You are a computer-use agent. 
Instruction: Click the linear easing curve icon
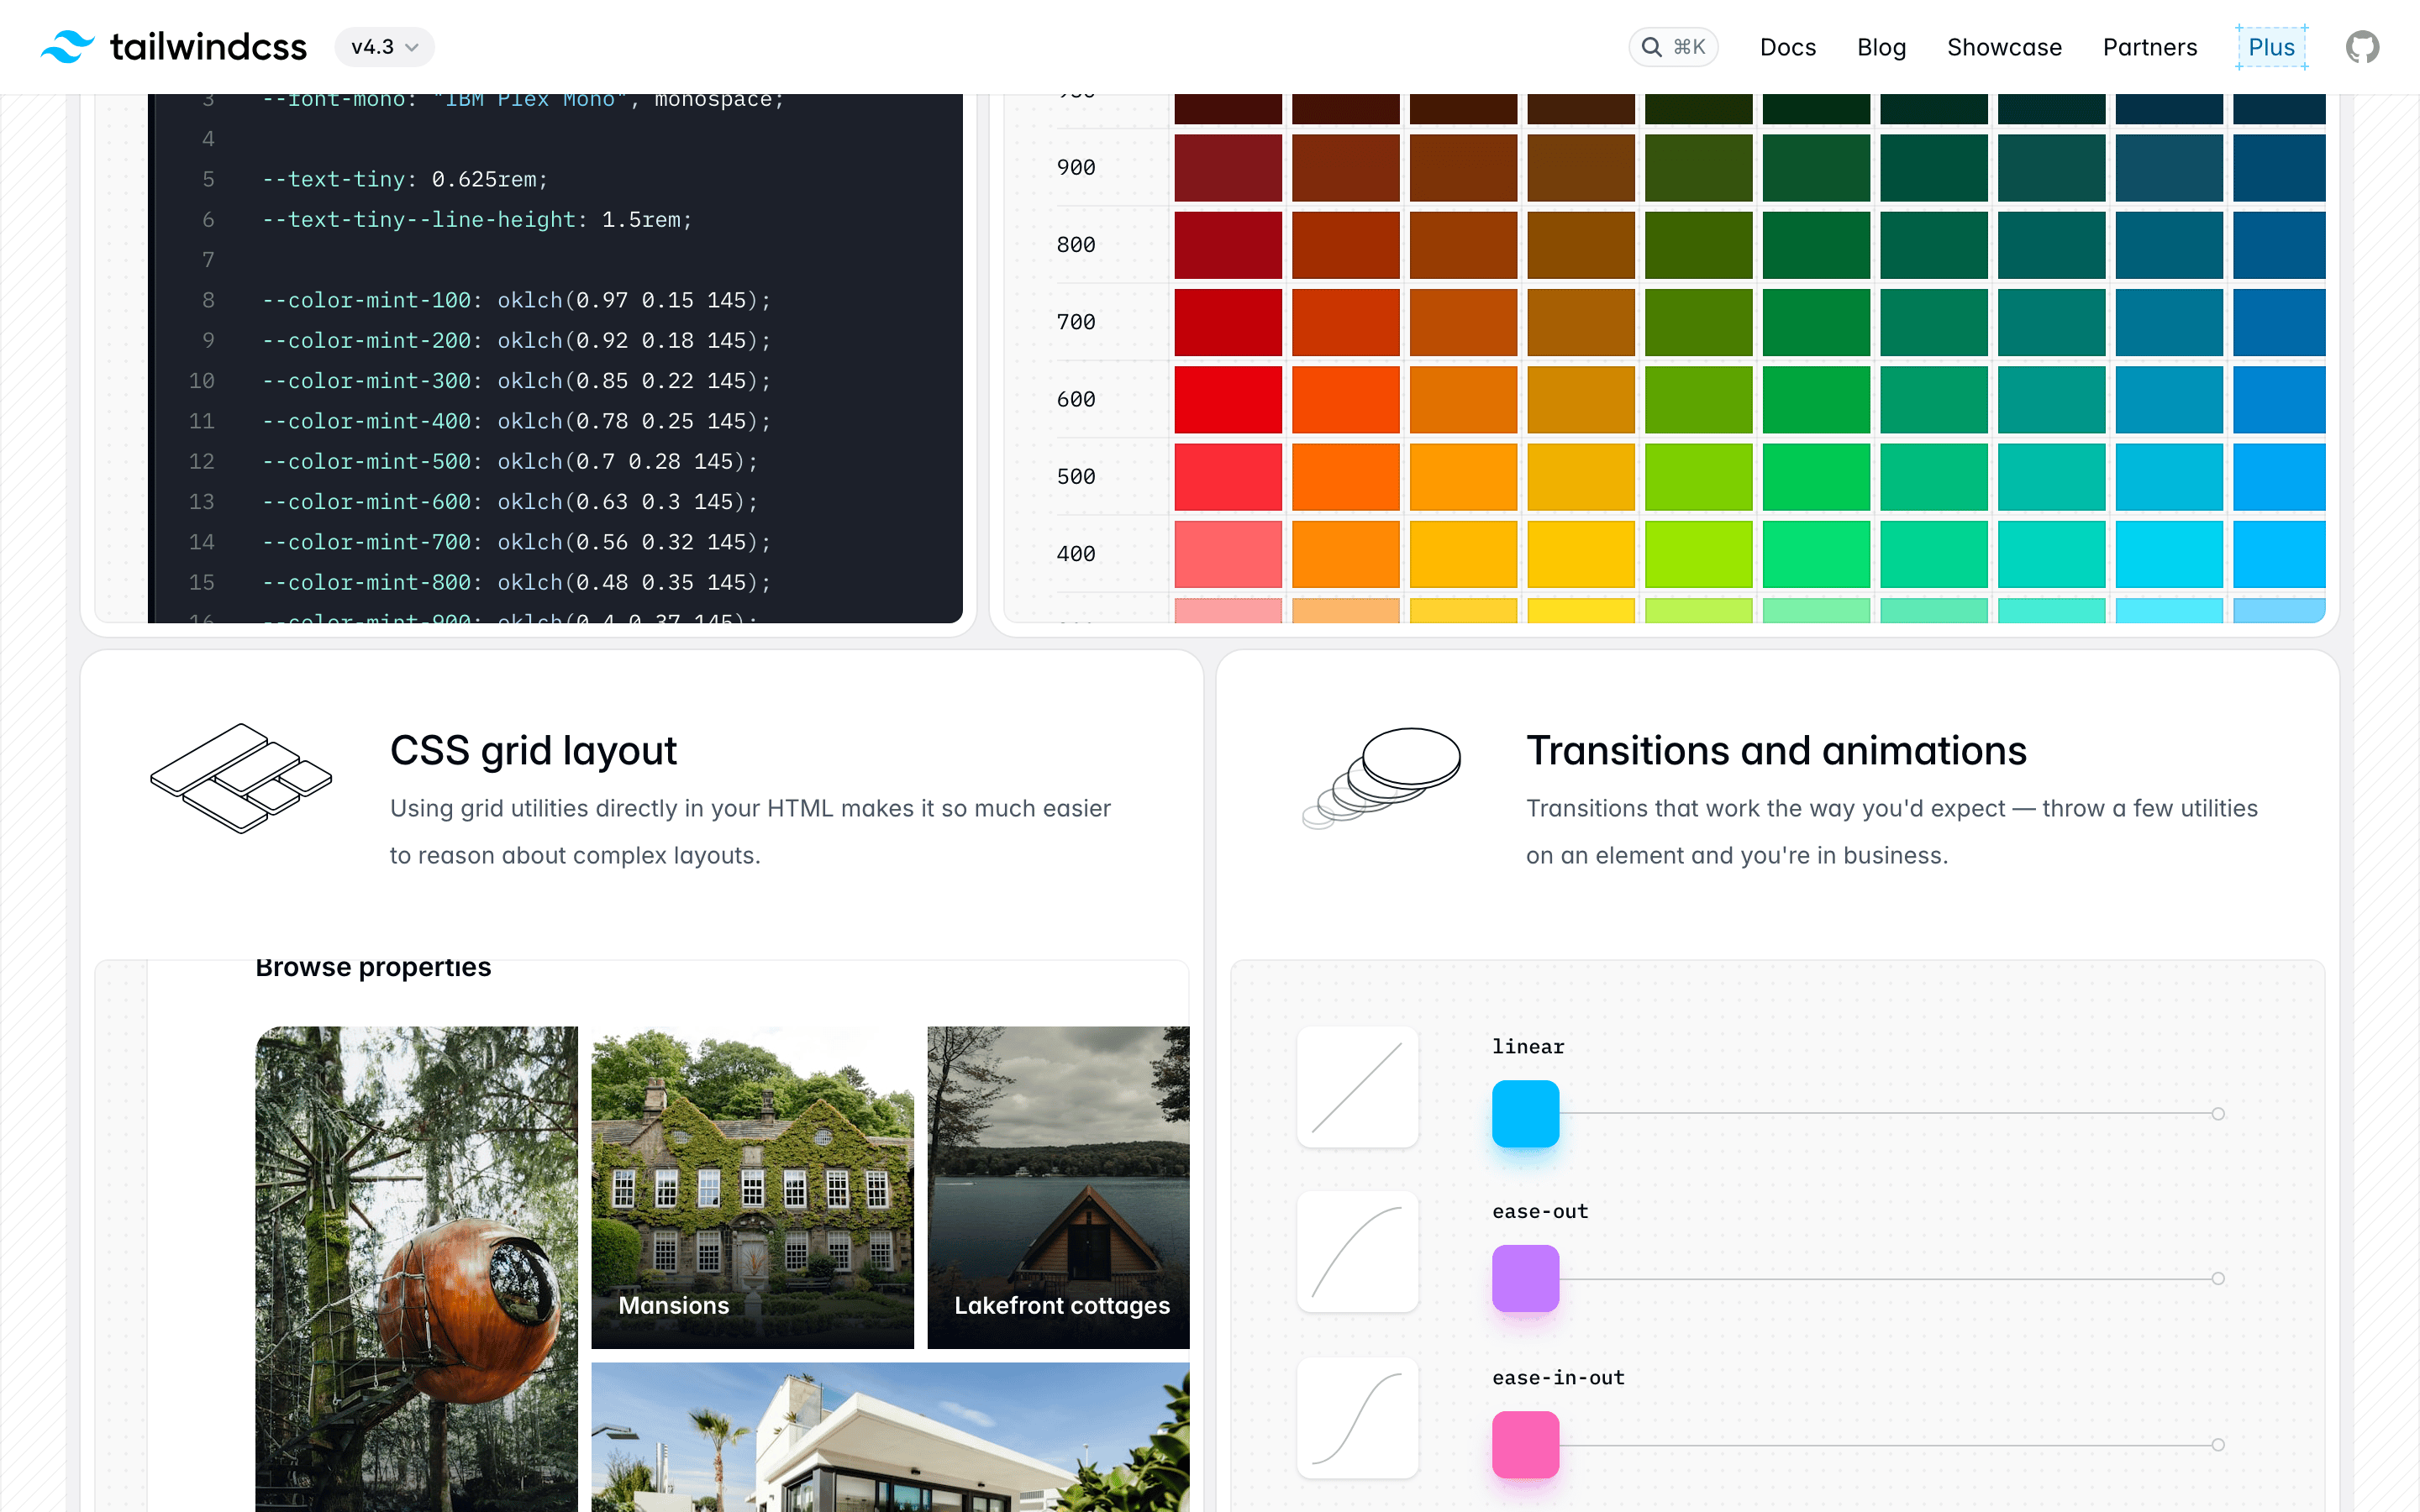(1357, 1087)
